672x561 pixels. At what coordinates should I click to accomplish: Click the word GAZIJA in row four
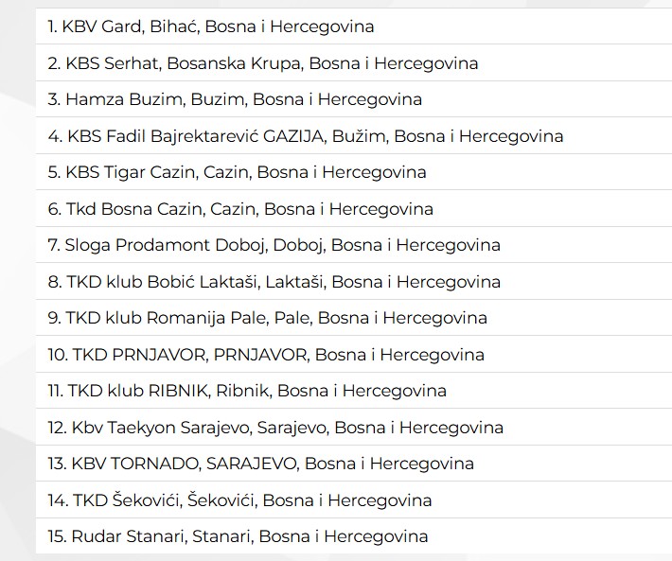point(292,136)
